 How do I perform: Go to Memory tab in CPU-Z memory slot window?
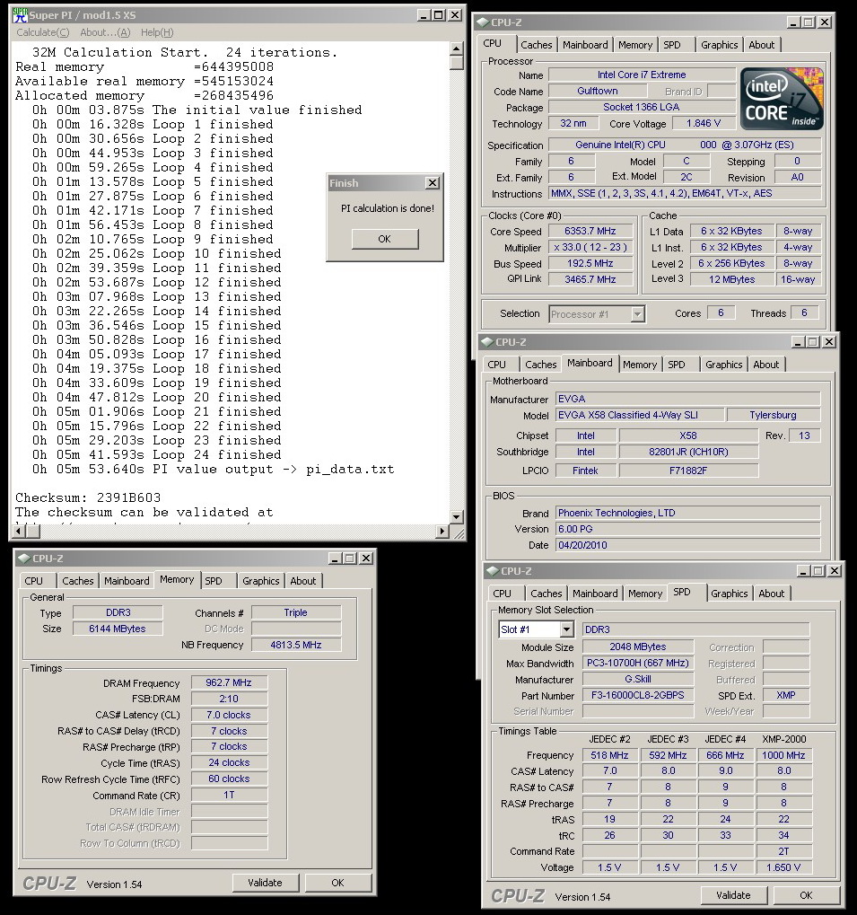(x=645, y=594)
